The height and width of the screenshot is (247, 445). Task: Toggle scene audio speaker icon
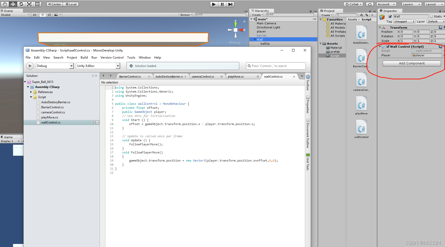pos(49,15)
